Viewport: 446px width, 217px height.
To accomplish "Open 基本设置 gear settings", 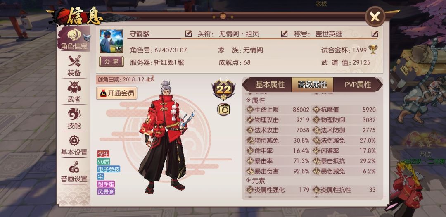I will point(74,145).
